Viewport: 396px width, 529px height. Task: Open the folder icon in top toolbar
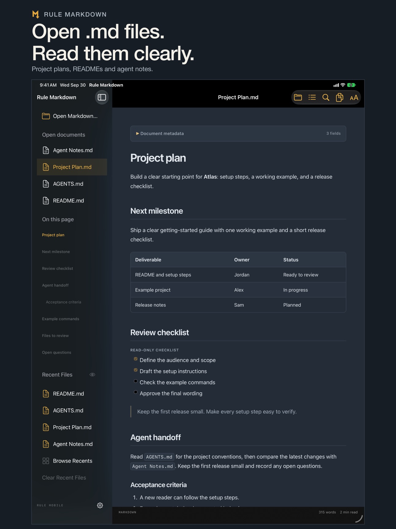298,97
